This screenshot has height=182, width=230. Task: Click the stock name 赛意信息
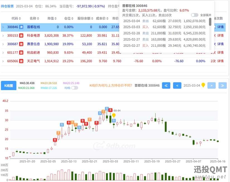point(33,44)
